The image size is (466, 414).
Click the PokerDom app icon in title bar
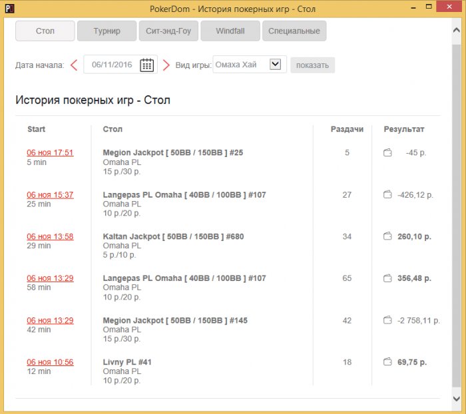click(x=9, y=9)
